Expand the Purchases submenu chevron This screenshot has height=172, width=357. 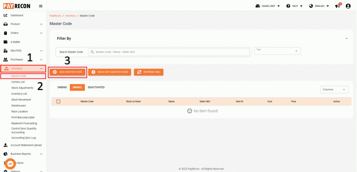[41, 59]
